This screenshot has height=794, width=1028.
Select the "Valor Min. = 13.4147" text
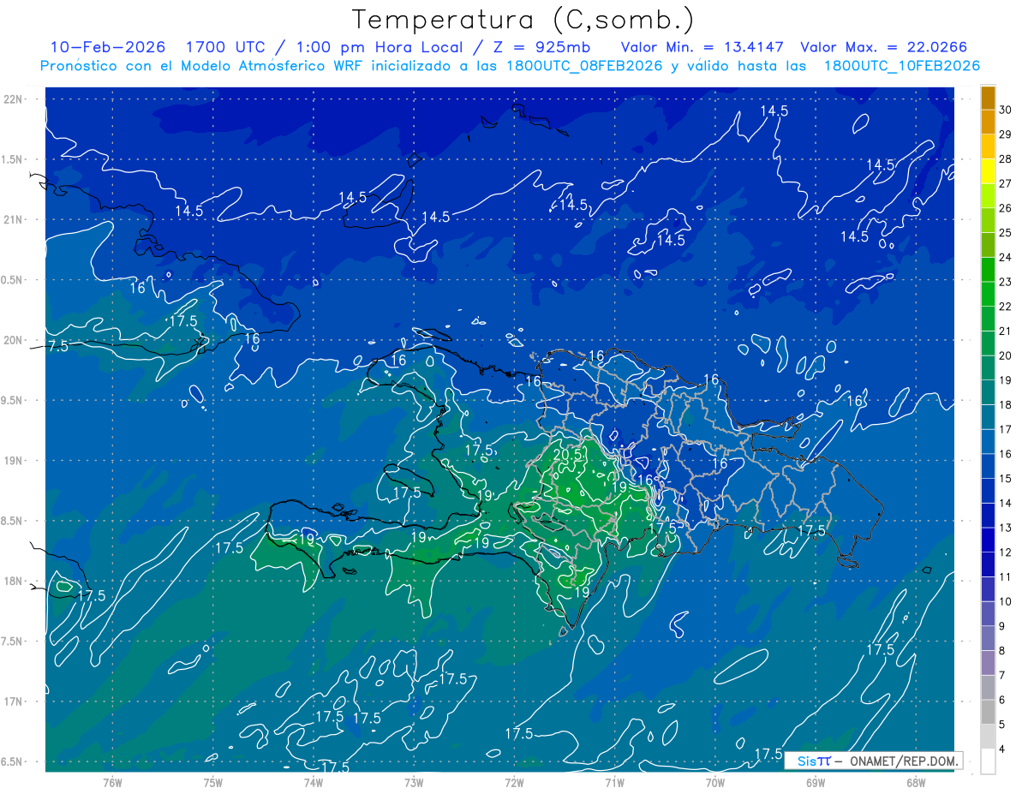[702, 47]
